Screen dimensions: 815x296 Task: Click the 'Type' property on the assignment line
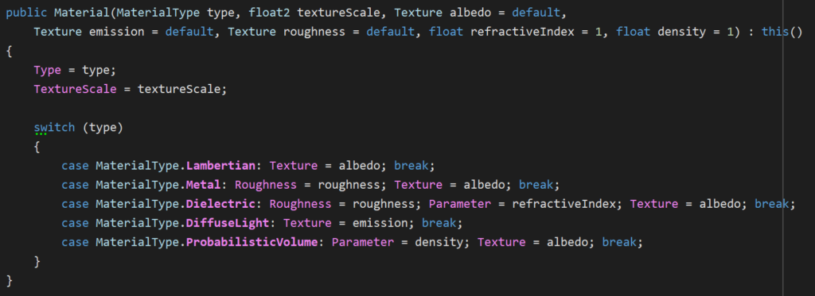click(x=47, y=70)
